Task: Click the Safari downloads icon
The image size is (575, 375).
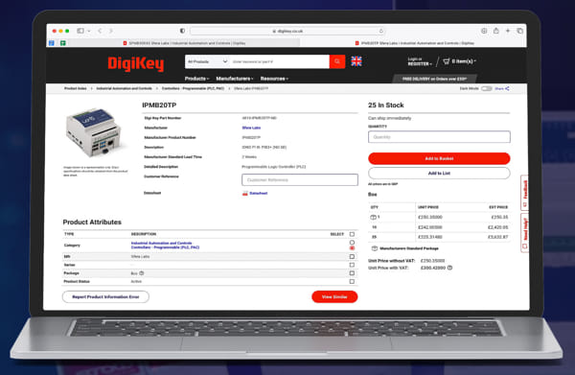Action: click(484, 31)
